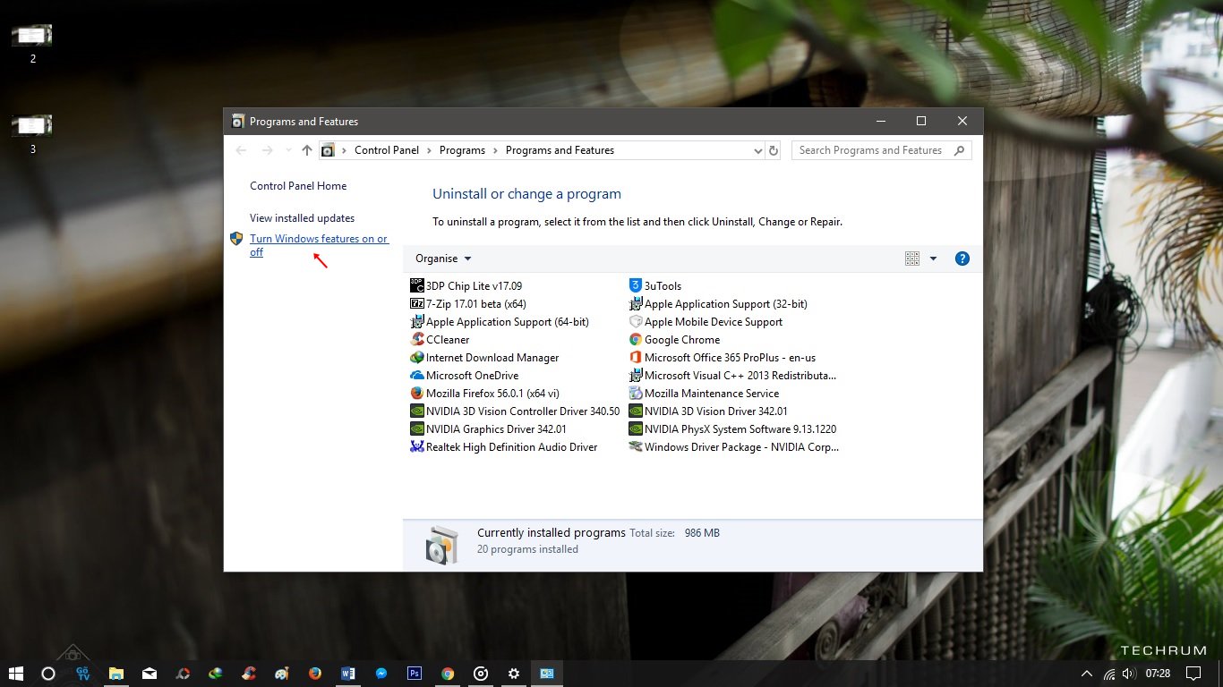The width and height of the screenshot is (1223, 687).
Task: Select CCleaner in the program list
Action: click(x=440, y=340)
